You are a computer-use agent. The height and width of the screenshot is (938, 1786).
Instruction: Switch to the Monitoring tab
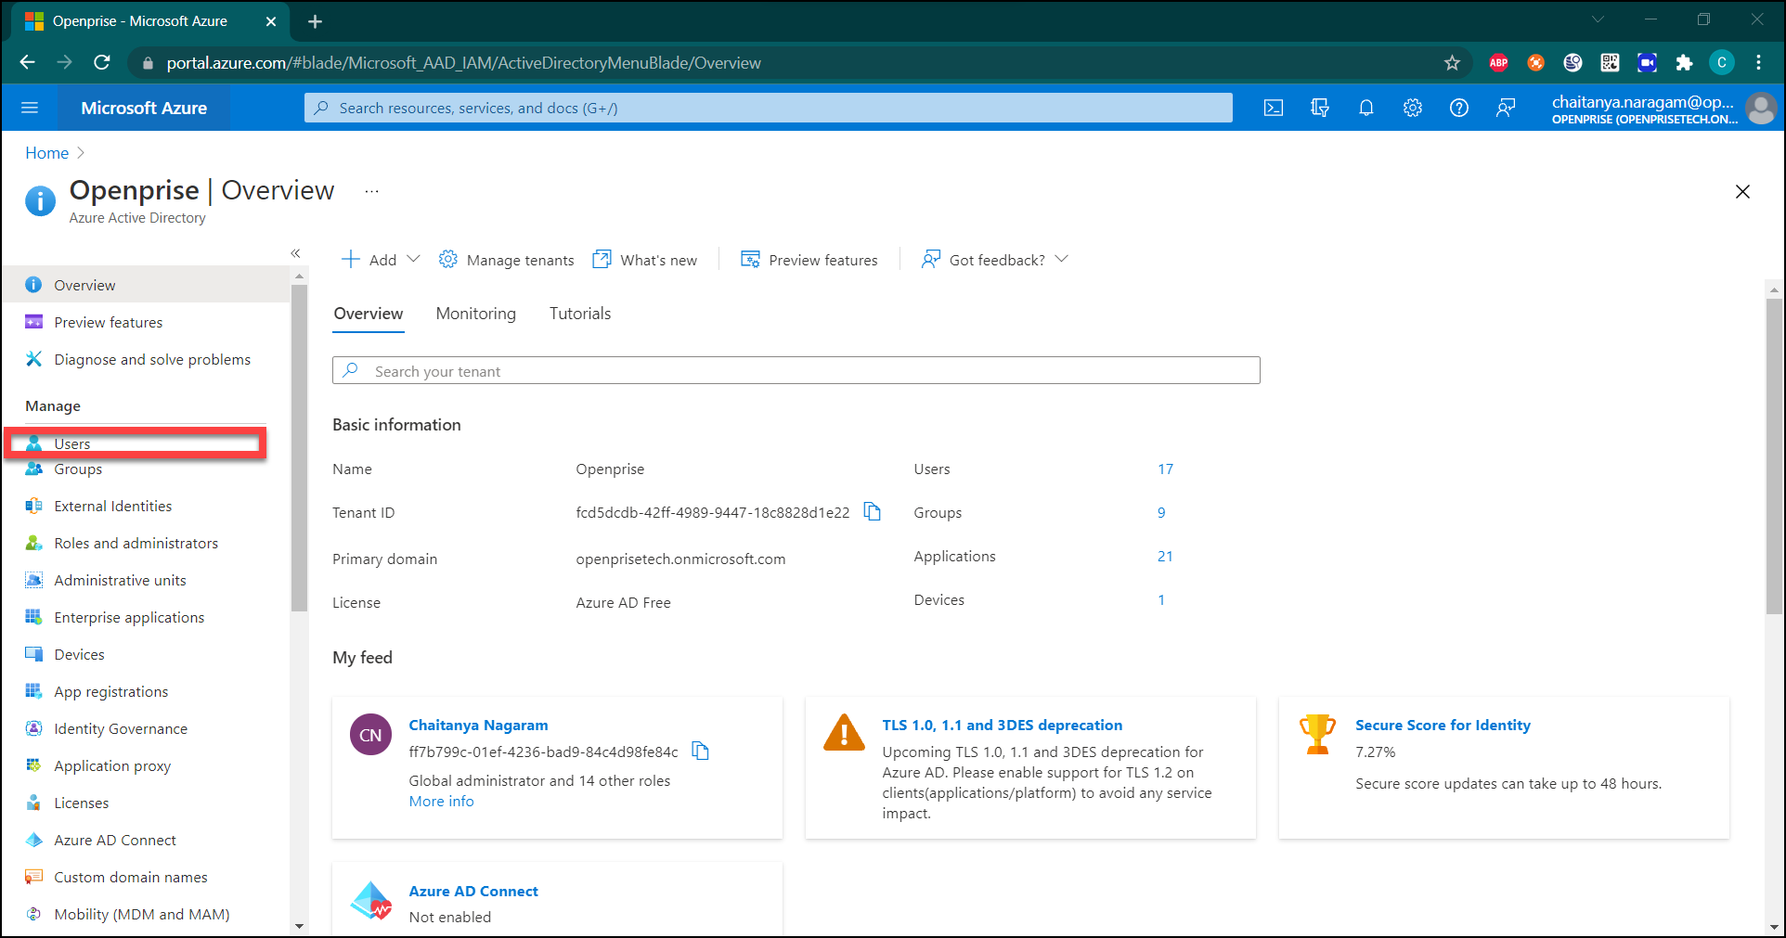tap(475, 314)
